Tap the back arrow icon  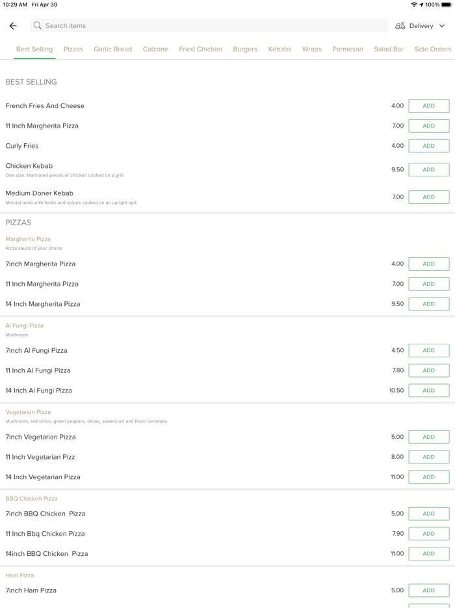tap(13, 26)
